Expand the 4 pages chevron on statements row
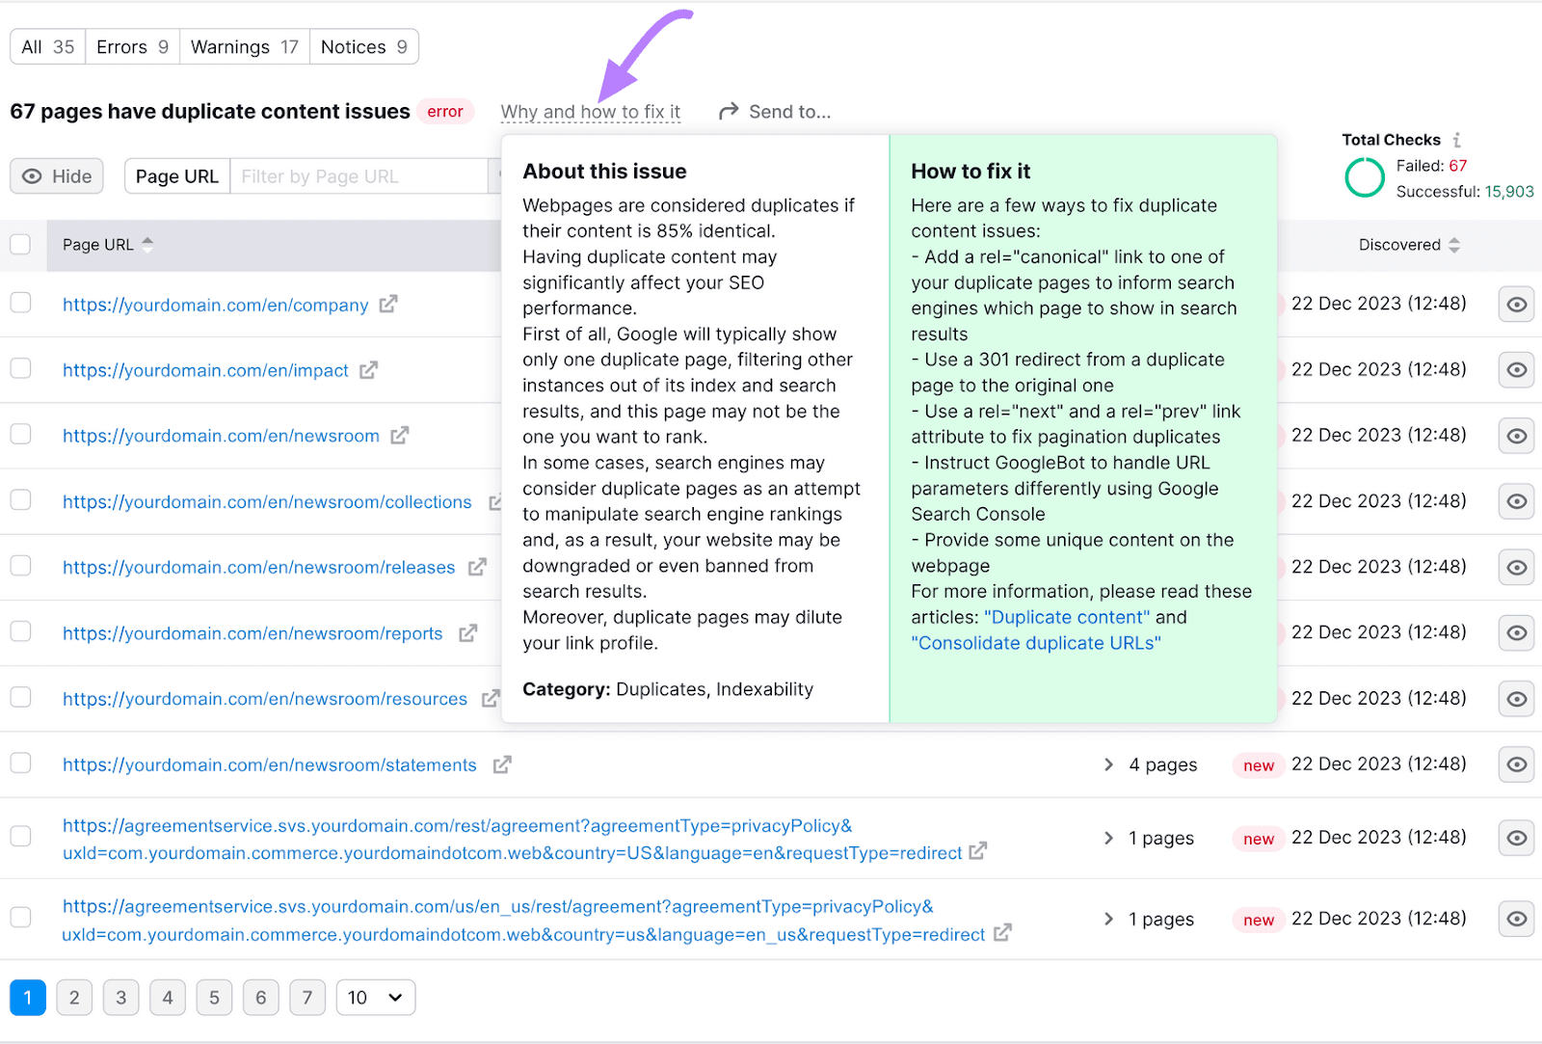Image resolution: width=1542 pixels, height=1044 pixels. click(1107, 764)
